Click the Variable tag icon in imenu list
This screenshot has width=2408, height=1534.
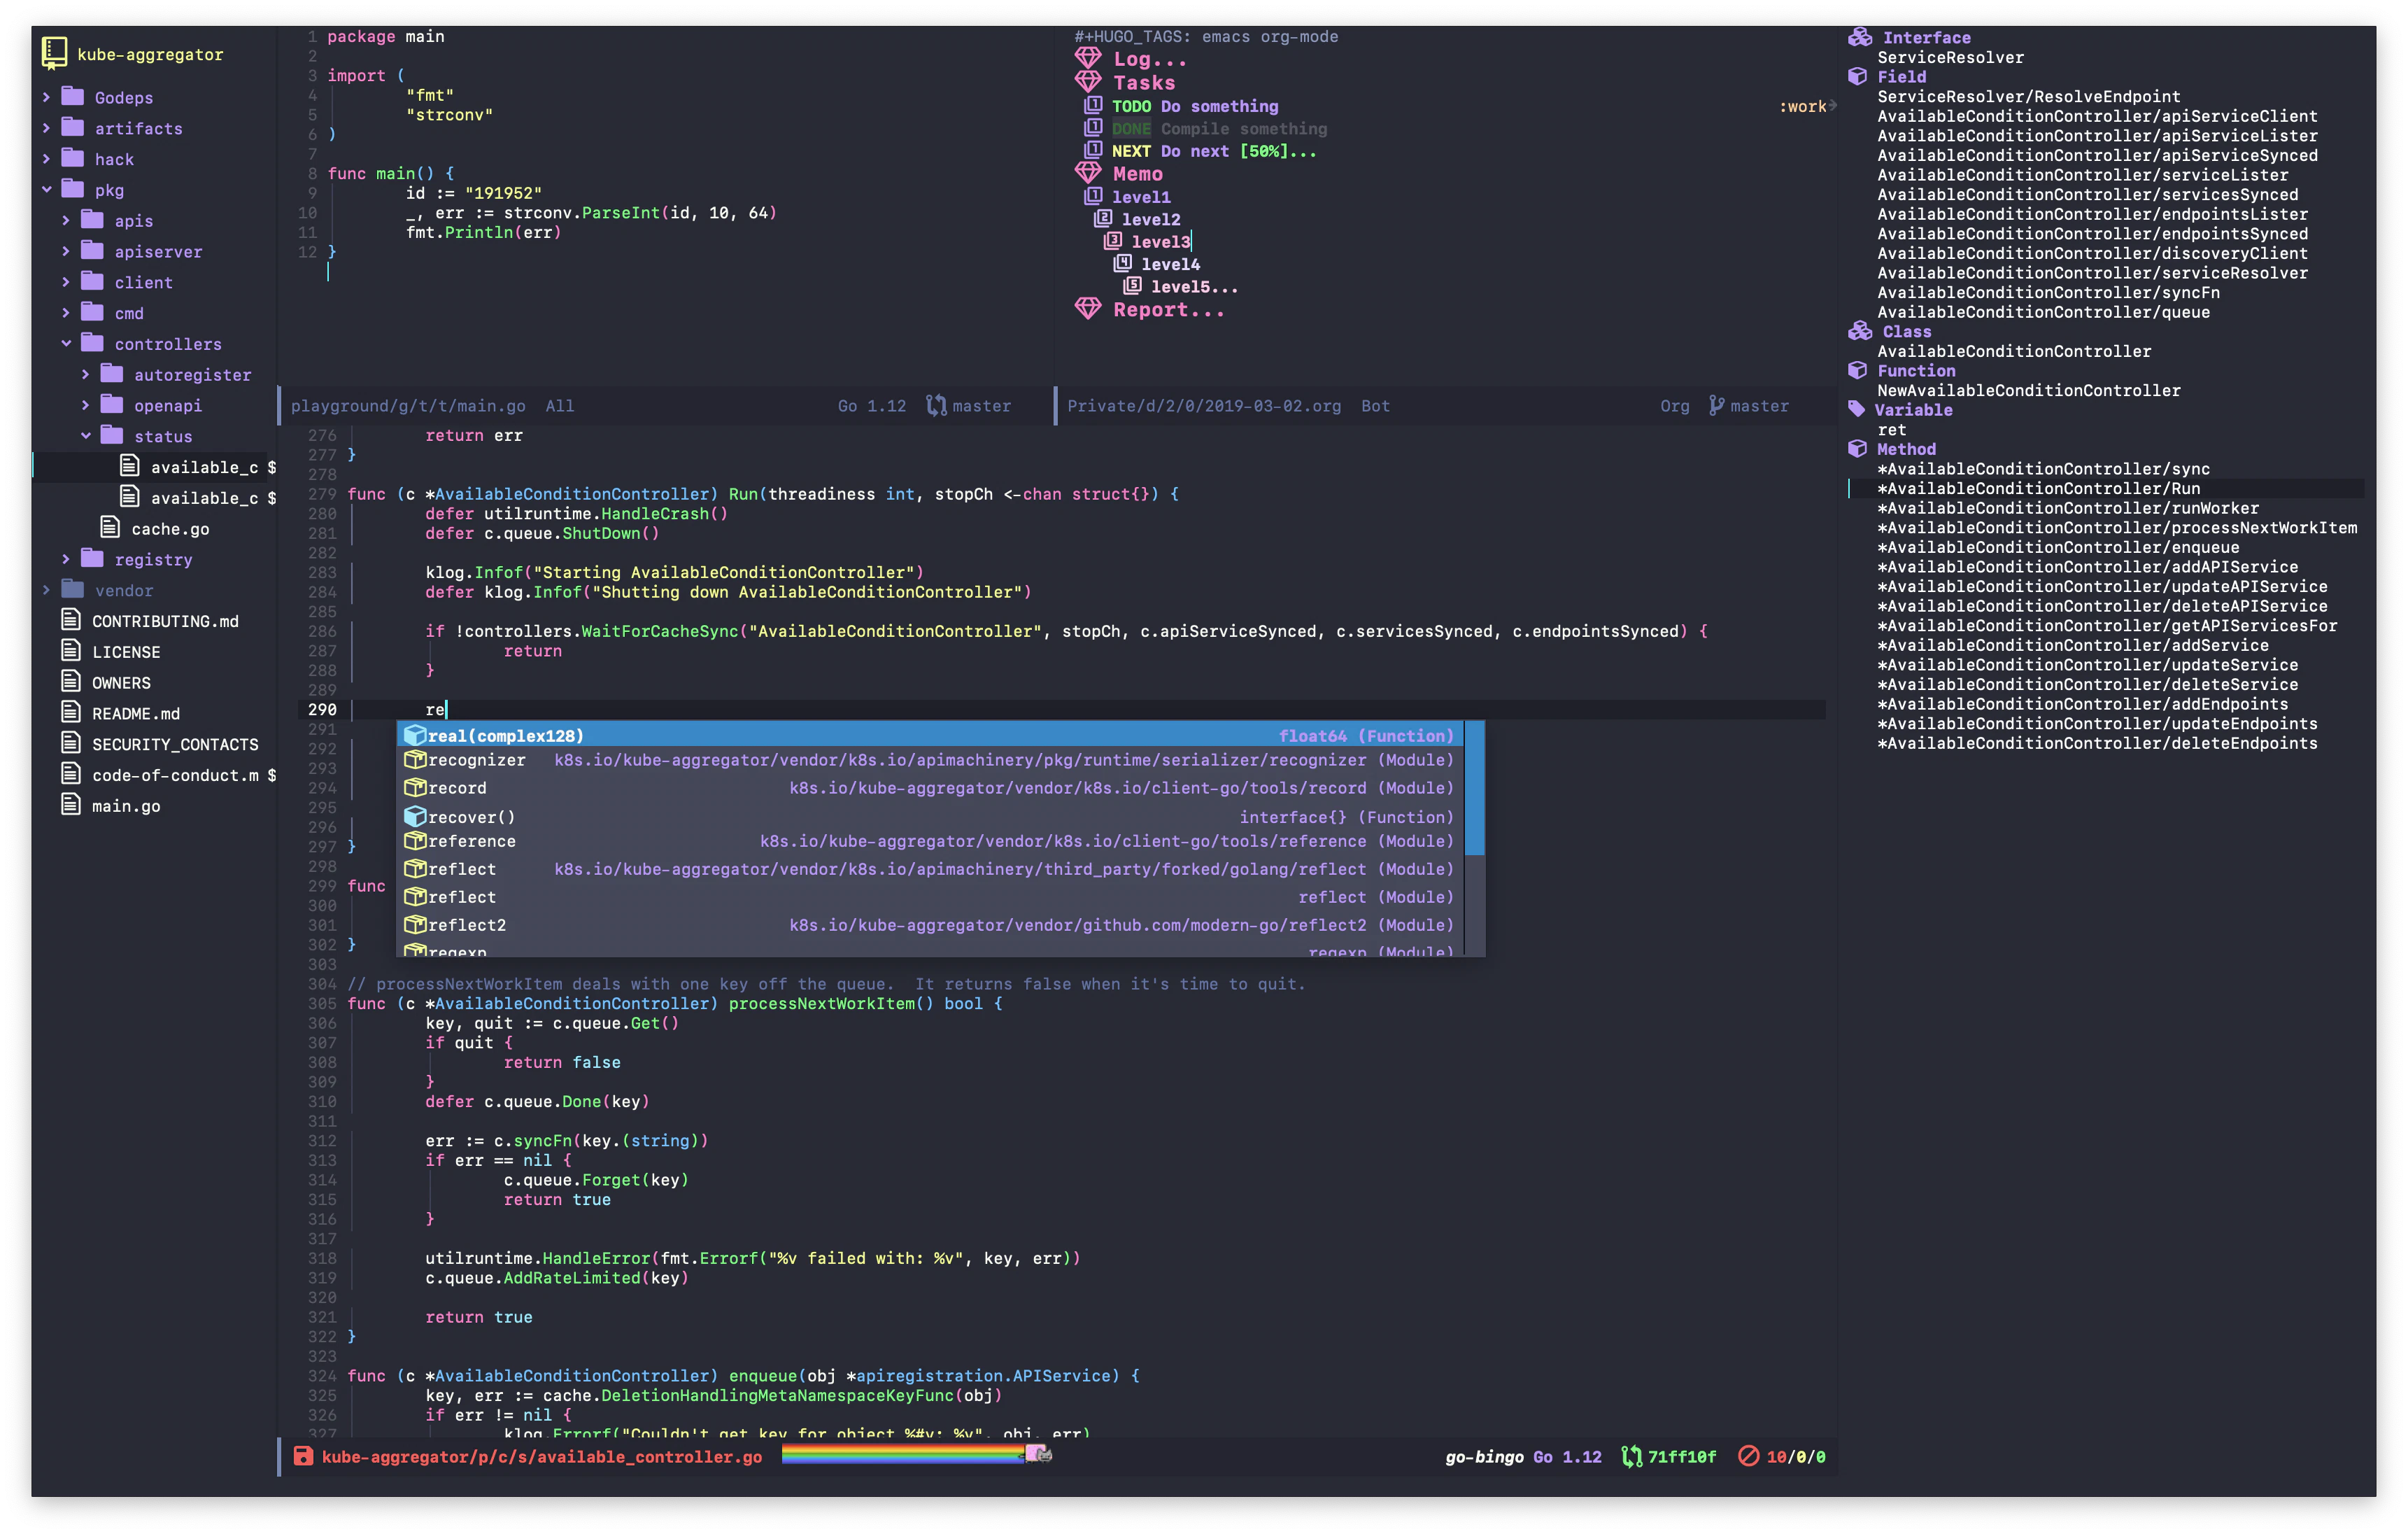(x=1857, y=409)
